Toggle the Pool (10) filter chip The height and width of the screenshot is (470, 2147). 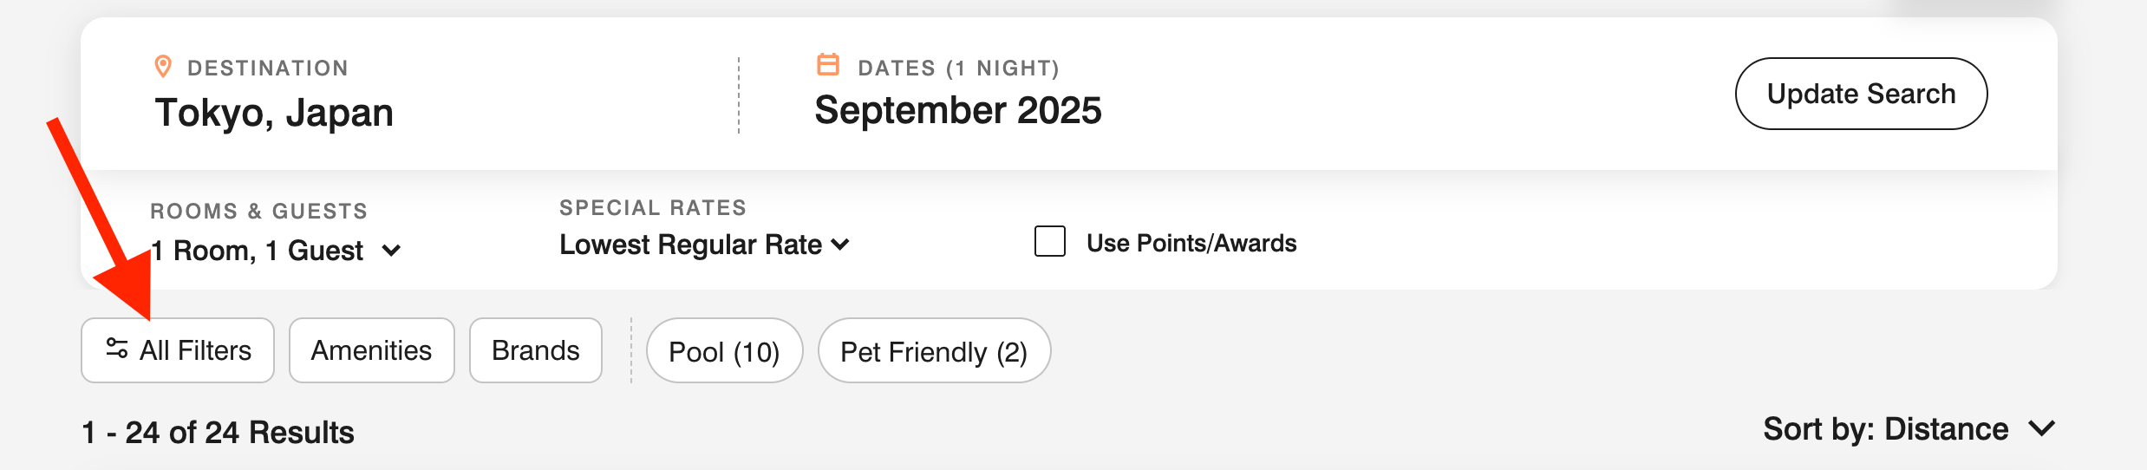point(724,351)
